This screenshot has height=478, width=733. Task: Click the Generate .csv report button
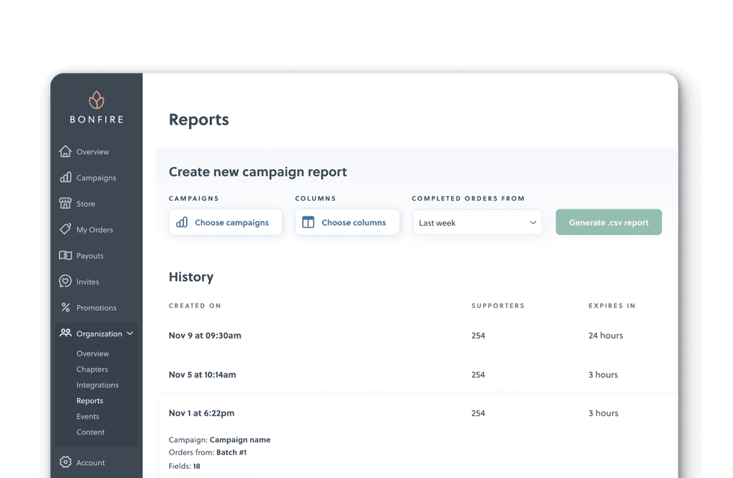tap(608, 222)
